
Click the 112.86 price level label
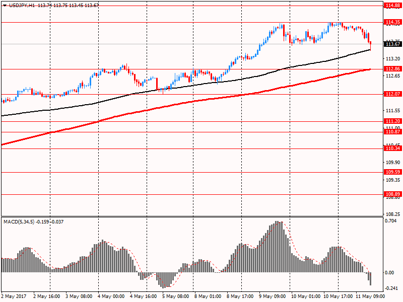(392, 68)
